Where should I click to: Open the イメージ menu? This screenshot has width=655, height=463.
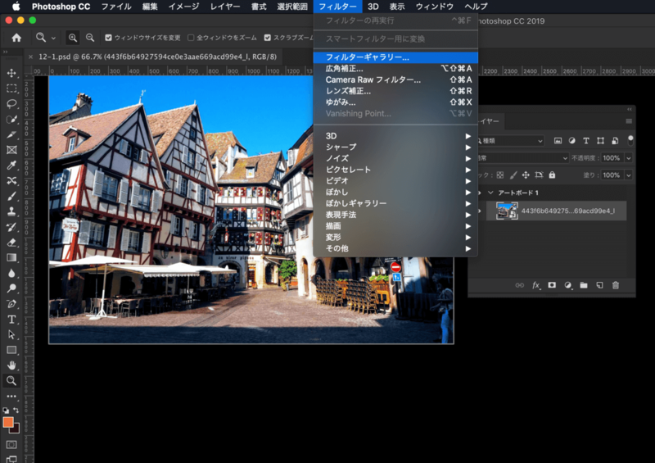pyautogui.click(x=183, y=7)
